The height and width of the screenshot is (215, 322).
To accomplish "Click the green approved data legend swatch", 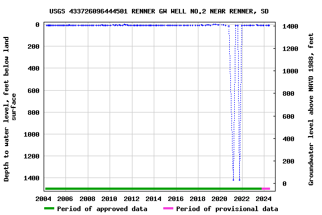I will (x=49, y=208).
